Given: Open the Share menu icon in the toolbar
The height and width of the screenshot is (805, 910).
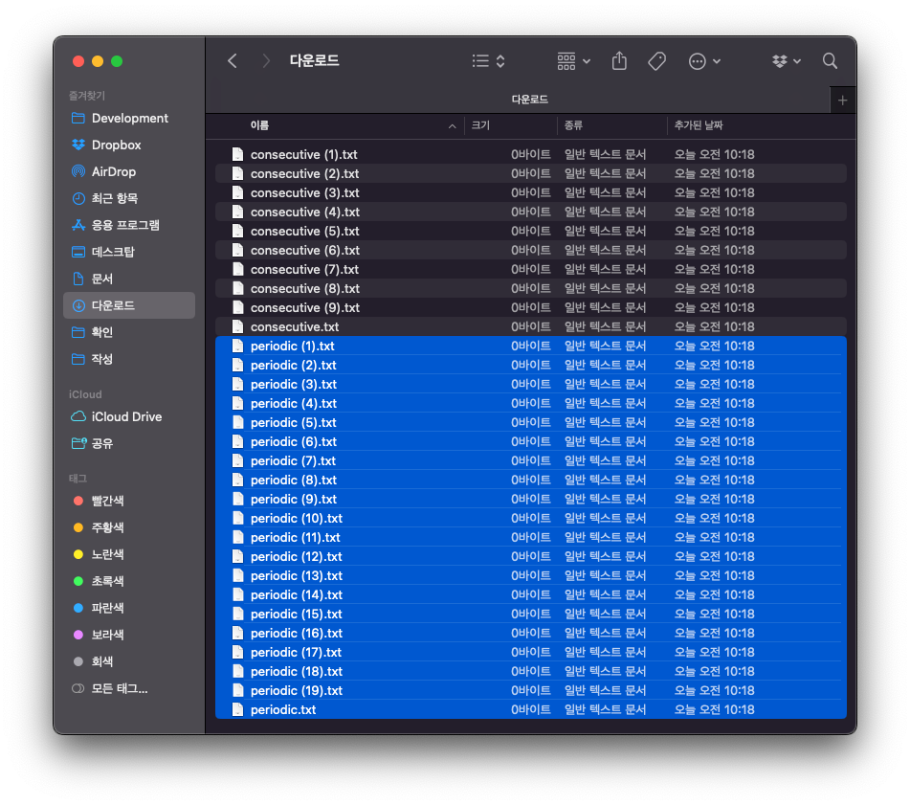Looking at the screenshot, I should (x=618, y=60).
